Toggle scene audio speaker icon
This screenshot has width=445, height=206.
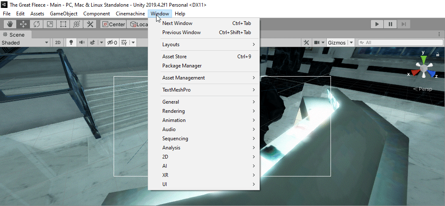(82, 42)
